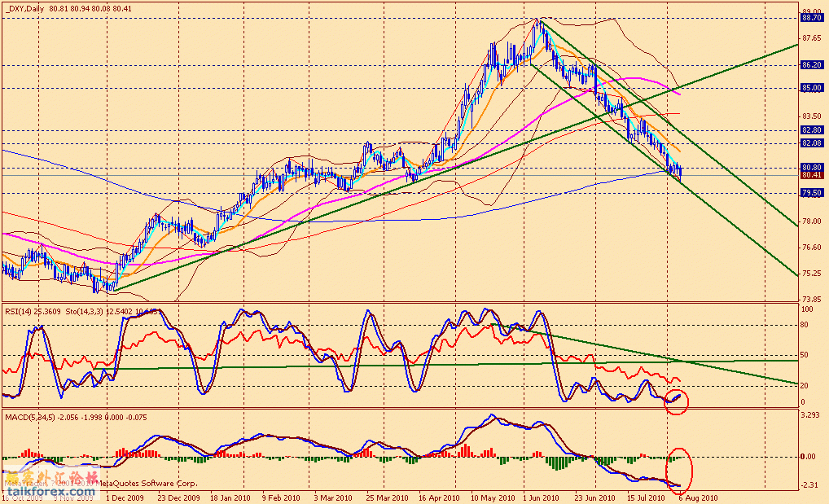
Task: Click the Sto(14,3,3) indicator label
Action: [84, 312]
